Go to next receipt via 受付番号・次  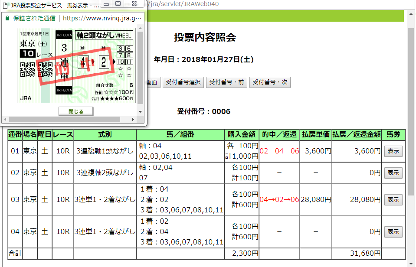(269, 82)
